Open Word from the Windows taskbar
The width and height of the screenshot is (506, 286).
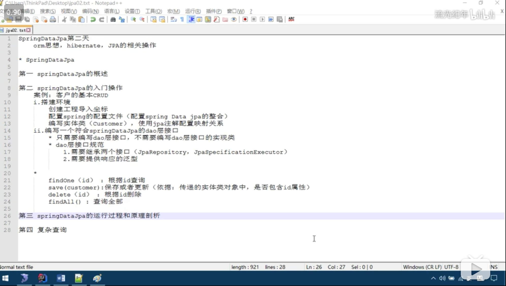pyautogui.click(x=61, y=278)
